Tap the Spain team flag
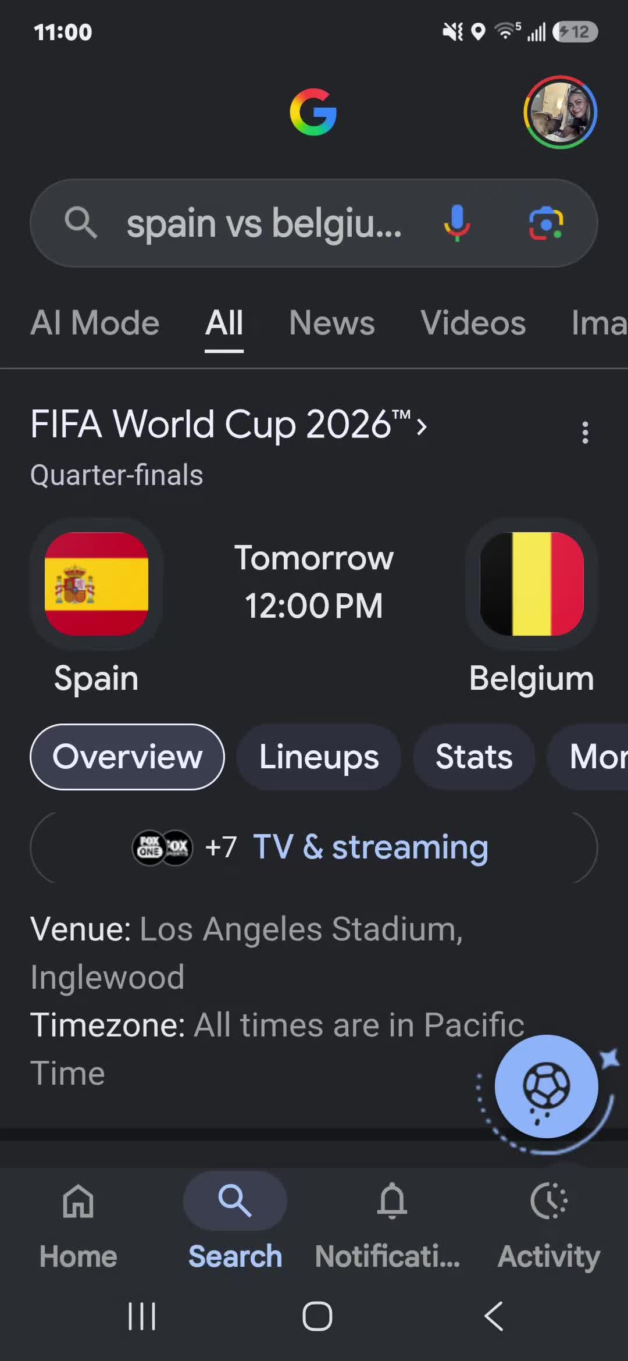Viewport: 628px width, 1361px height. 97,583
